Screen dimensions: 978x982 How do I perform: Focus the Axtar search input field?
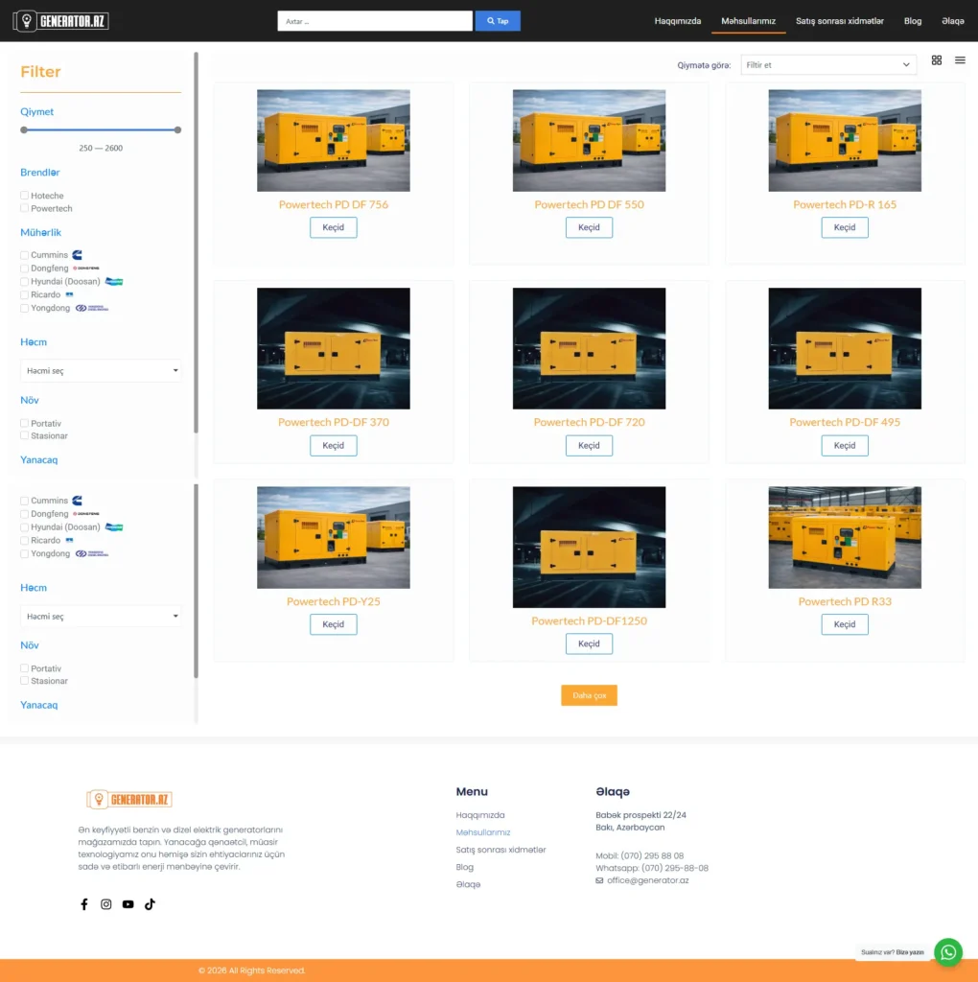(374, 21)
